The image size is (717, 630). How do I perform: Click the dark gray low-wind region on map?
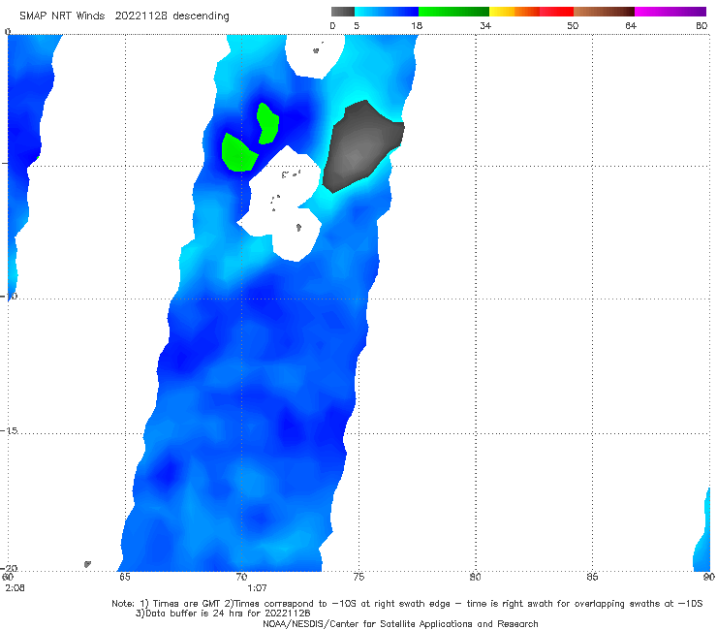[x=361, y=147]
